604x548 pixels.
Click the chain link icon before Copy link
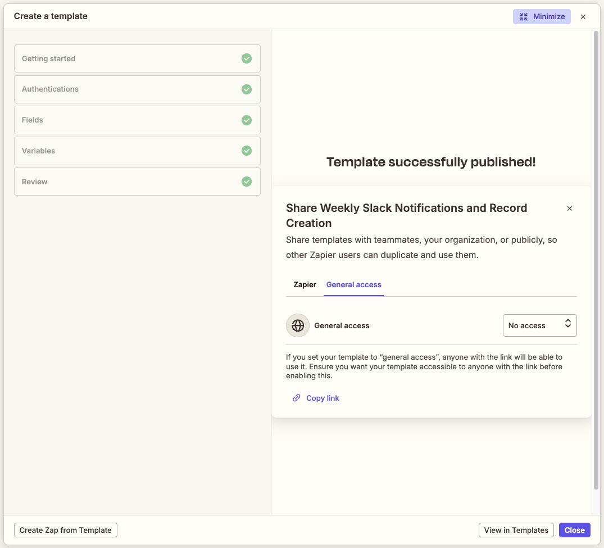[296, 397]
